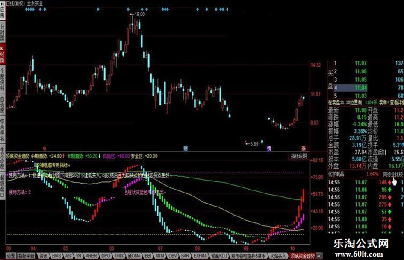This screenshot has height=260, width=404.
Task: Open the 个股资料 sidebar tab
Action: point(2,79)
